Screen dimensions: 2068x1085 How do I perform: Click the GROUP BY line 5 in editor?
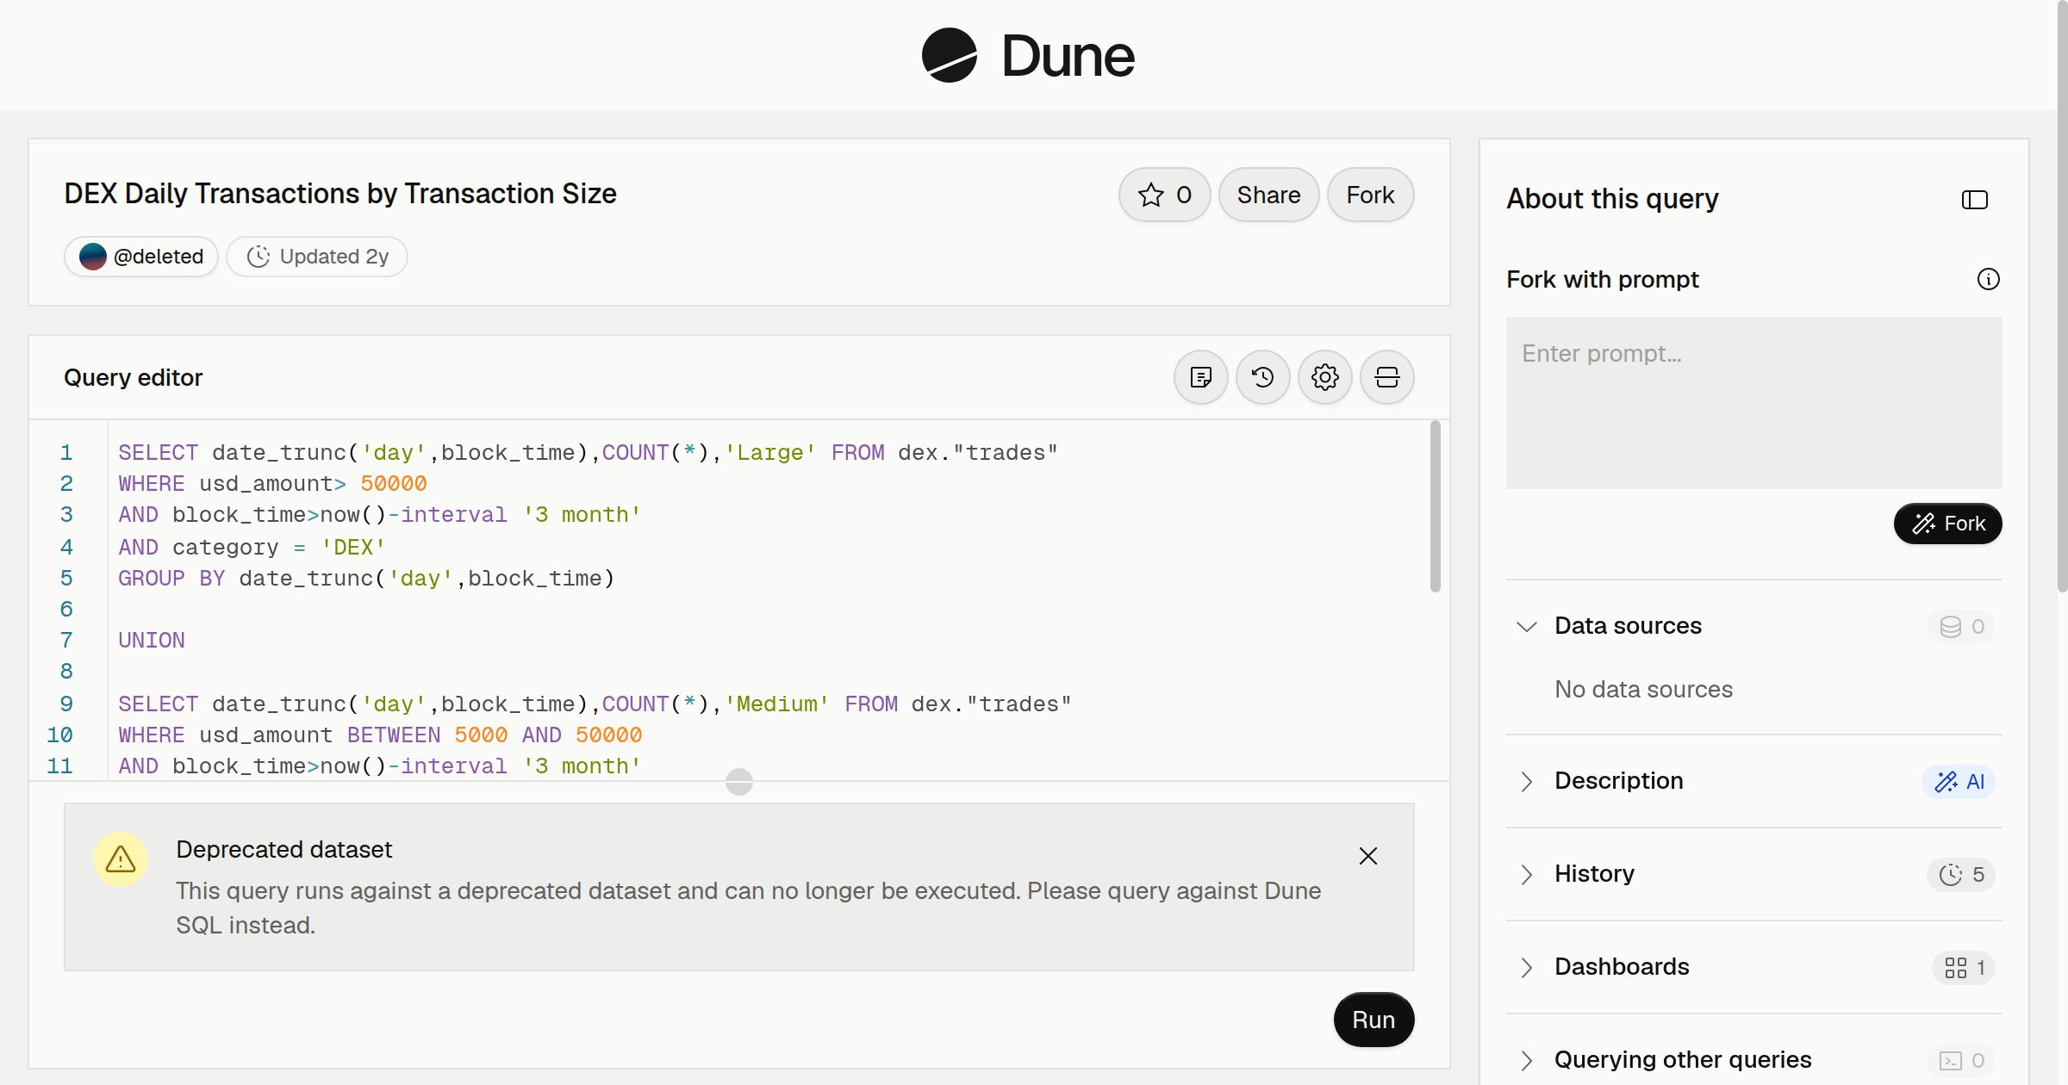click(366, 579)
